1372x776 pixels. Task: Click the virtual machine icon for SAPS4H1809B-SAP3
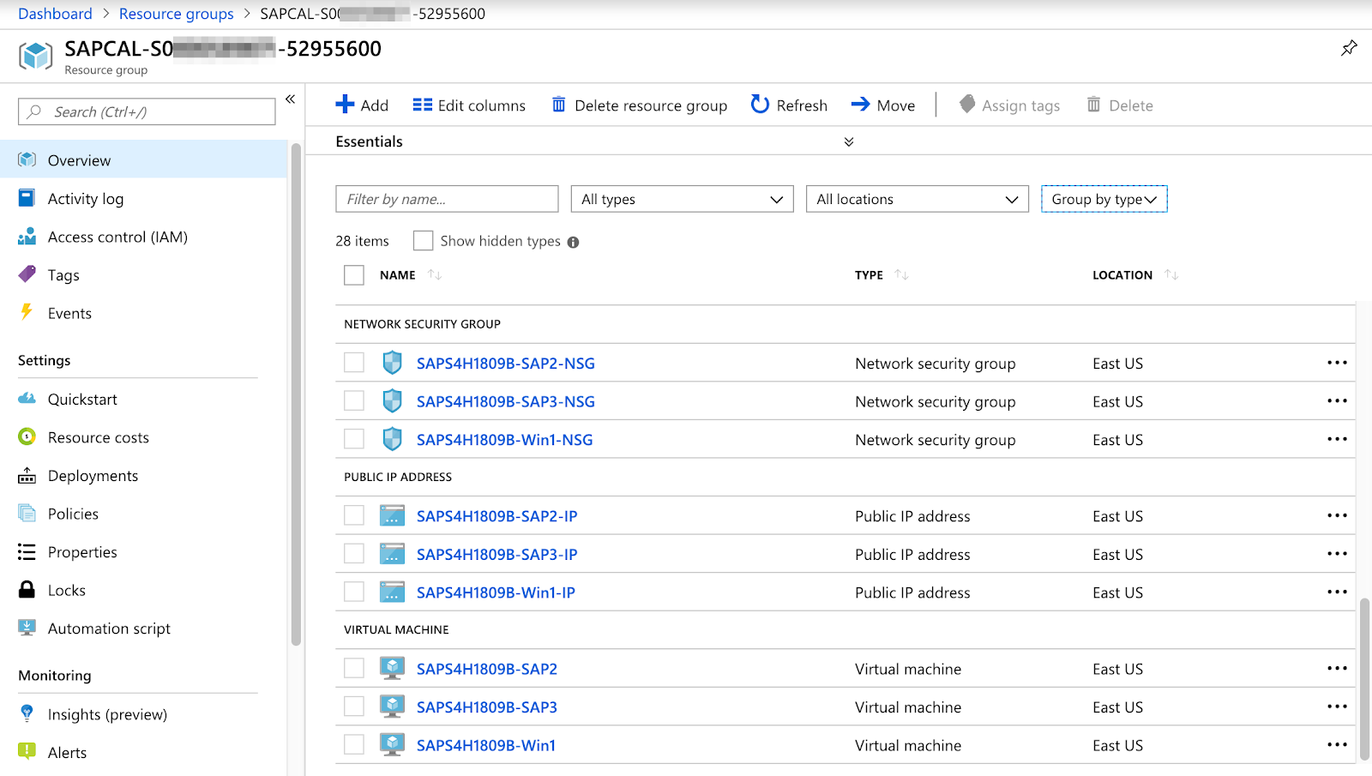(x=392, y=707)
